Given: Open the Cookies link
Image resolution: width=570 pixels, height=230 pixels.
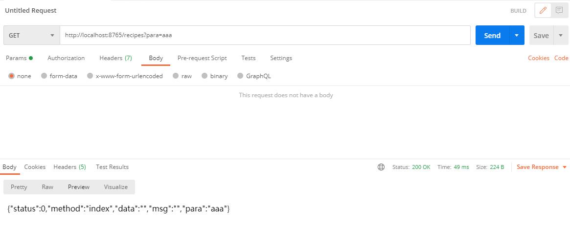Looking at the screenshot, I should pyautogui.click(x=538, y=58).
